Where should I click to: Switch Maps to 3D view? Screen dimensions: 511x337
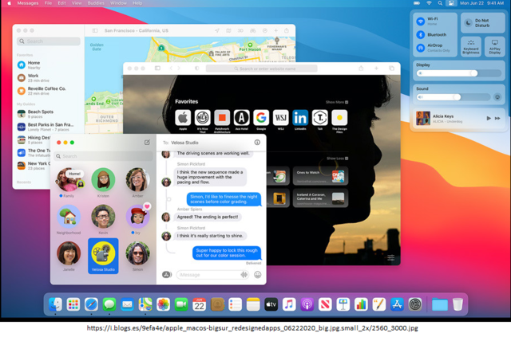(240, 30)
